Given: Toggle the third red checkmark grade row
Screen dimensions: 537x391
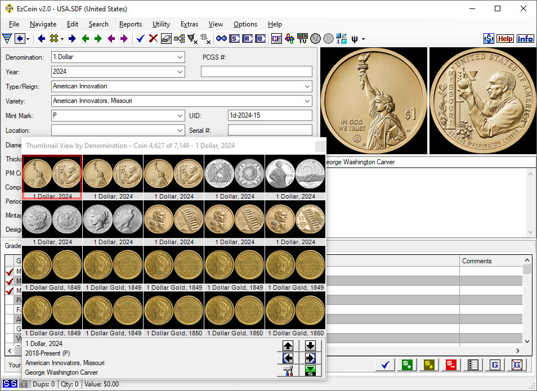Looking at the screenshot, I should click(10, 291).
